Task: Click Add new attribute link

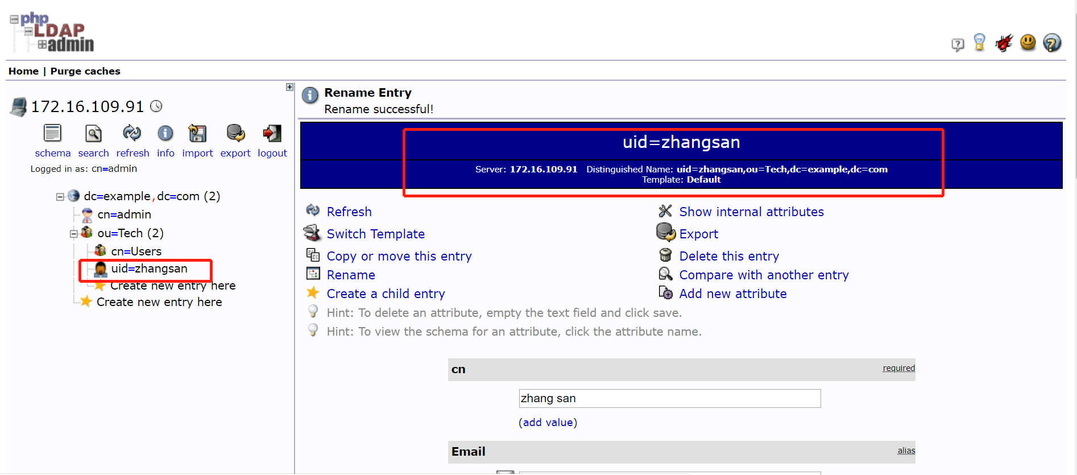Action: (x=733, y=294)
